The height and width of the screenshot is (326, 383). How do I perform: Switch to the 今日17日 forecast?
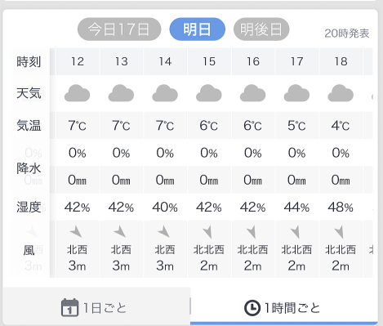pyautogui.click(x=119, y=29)
